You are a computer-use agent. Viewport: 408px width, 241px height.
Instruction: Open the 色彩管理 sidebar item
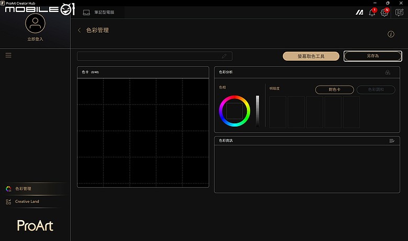click(x=35, y=189)
